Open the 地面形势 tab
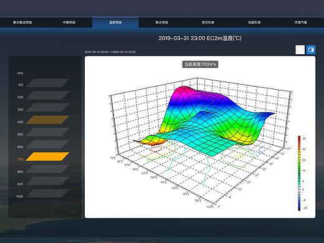Screen dimensions: 324x243 pos(254,22)
